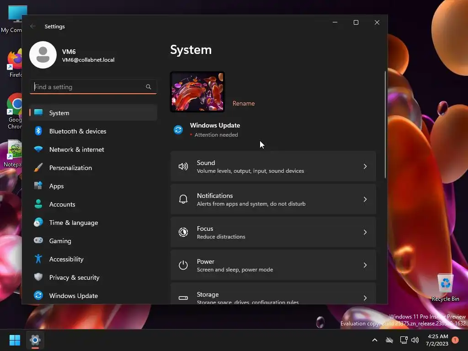Click the Notifications bell icon
Viewport: 468px width, 351px height.
coord(183,199)
